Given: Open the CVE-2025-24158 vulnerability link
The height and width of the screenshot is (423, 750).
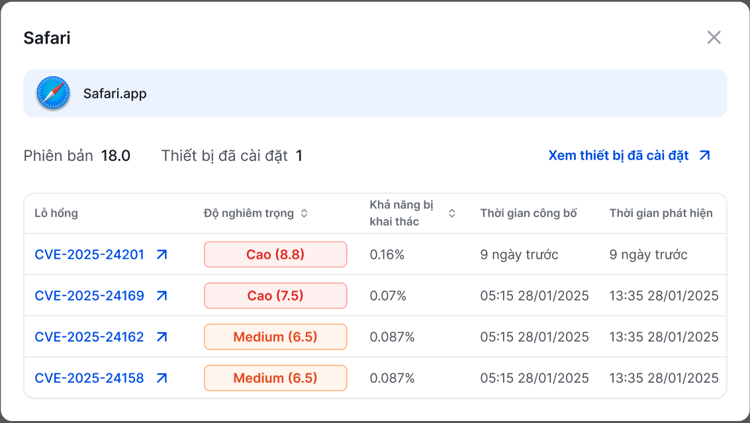Looking at the screenshot, I should tap(89, 378).
